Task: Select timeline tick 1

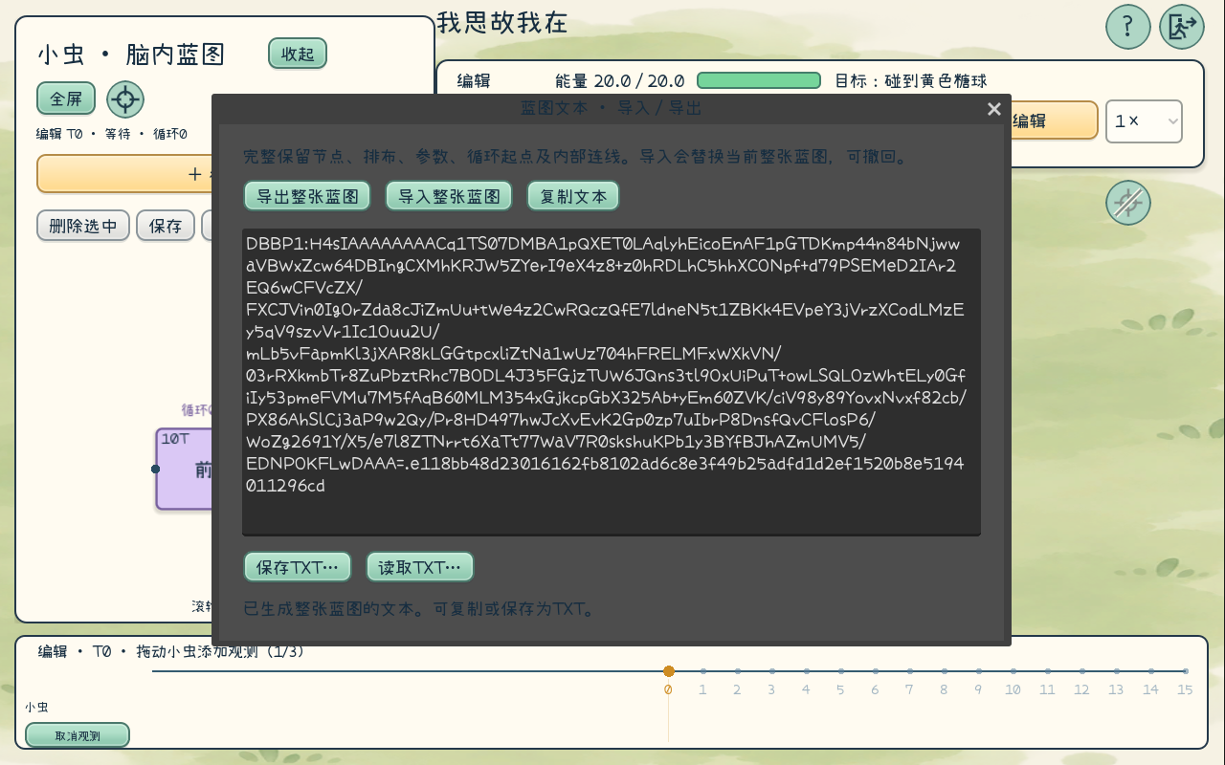Action: (x=702, y=671)
